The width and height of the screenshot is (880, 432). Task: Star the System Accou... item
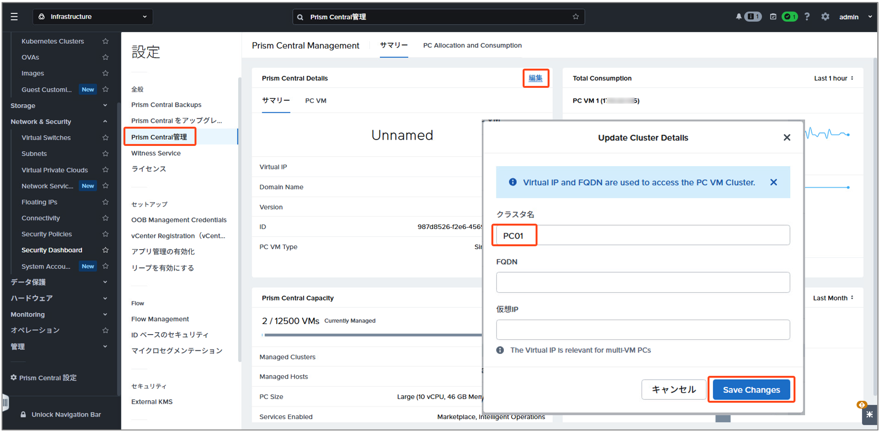pos(105,266)
